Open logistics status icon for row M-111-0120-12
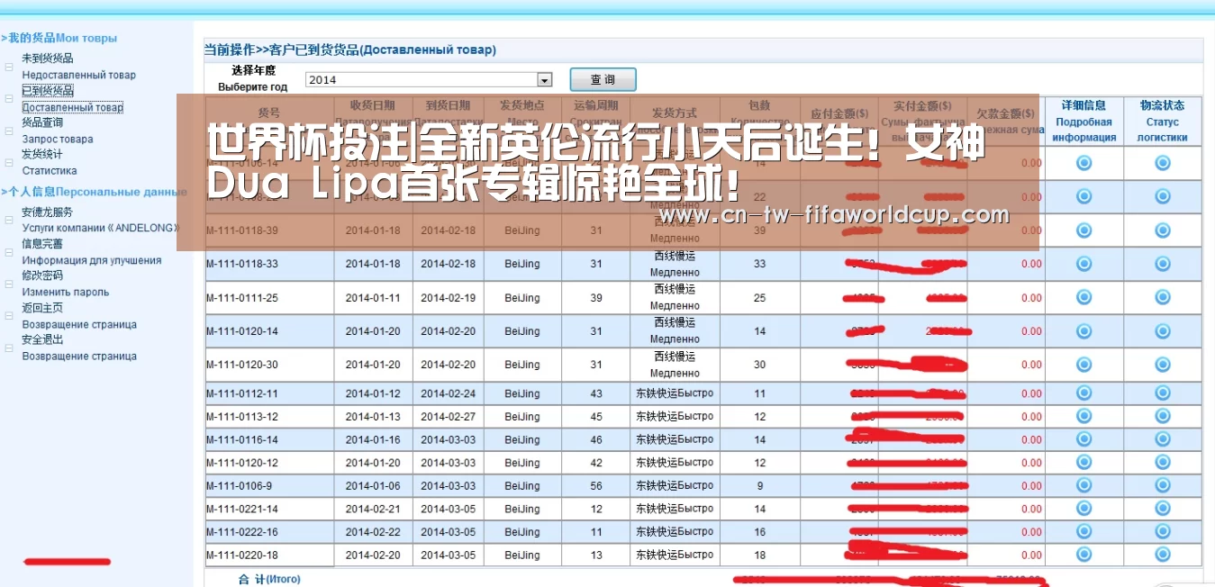 (x=1163, y=463)
